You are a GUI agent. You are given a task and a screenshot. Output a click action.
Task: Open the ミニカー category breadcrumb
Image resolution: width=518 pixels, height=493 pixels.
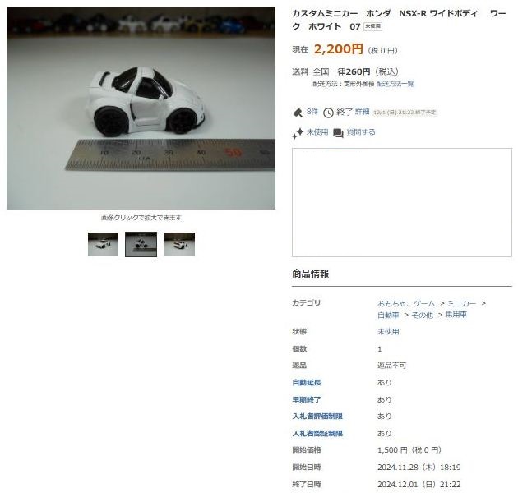coord(462,303)
